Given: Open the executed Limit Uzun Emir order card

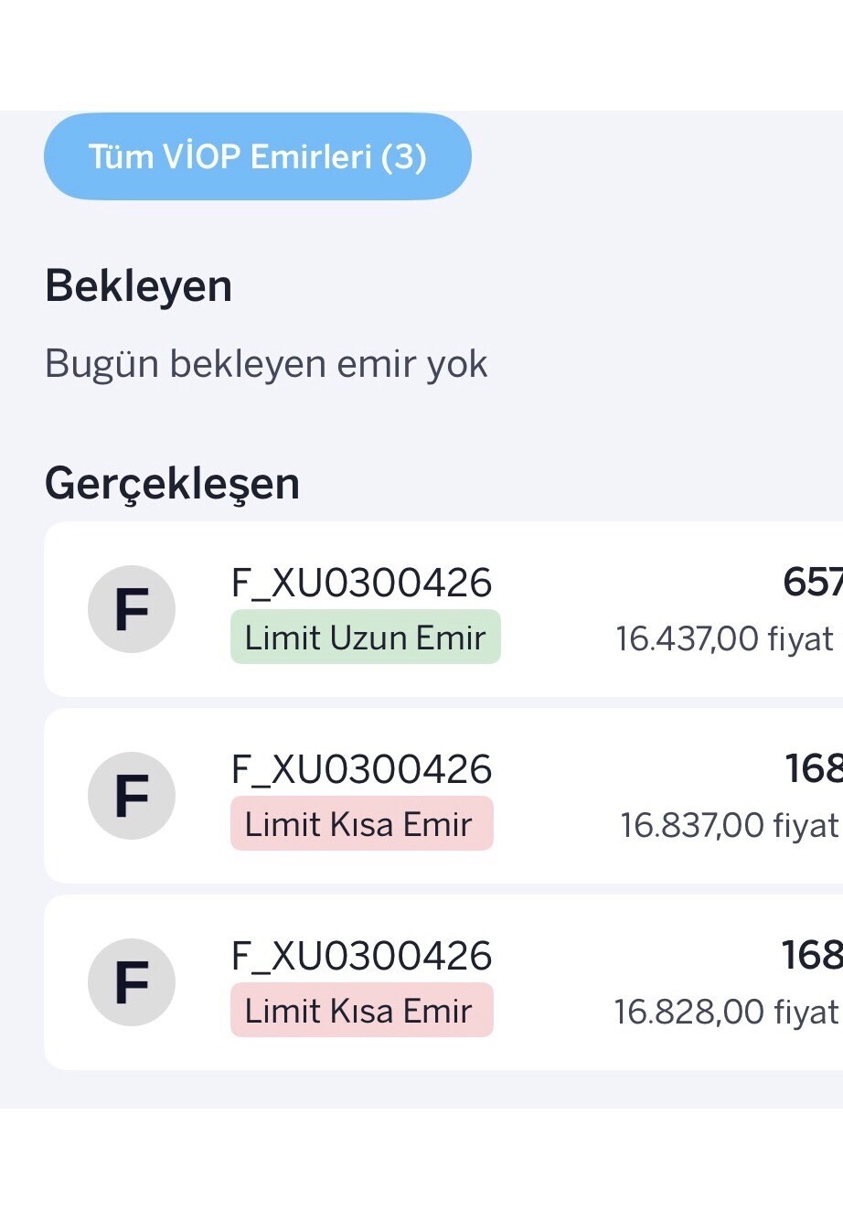Looking at the screenshot, I should point(558,610).
